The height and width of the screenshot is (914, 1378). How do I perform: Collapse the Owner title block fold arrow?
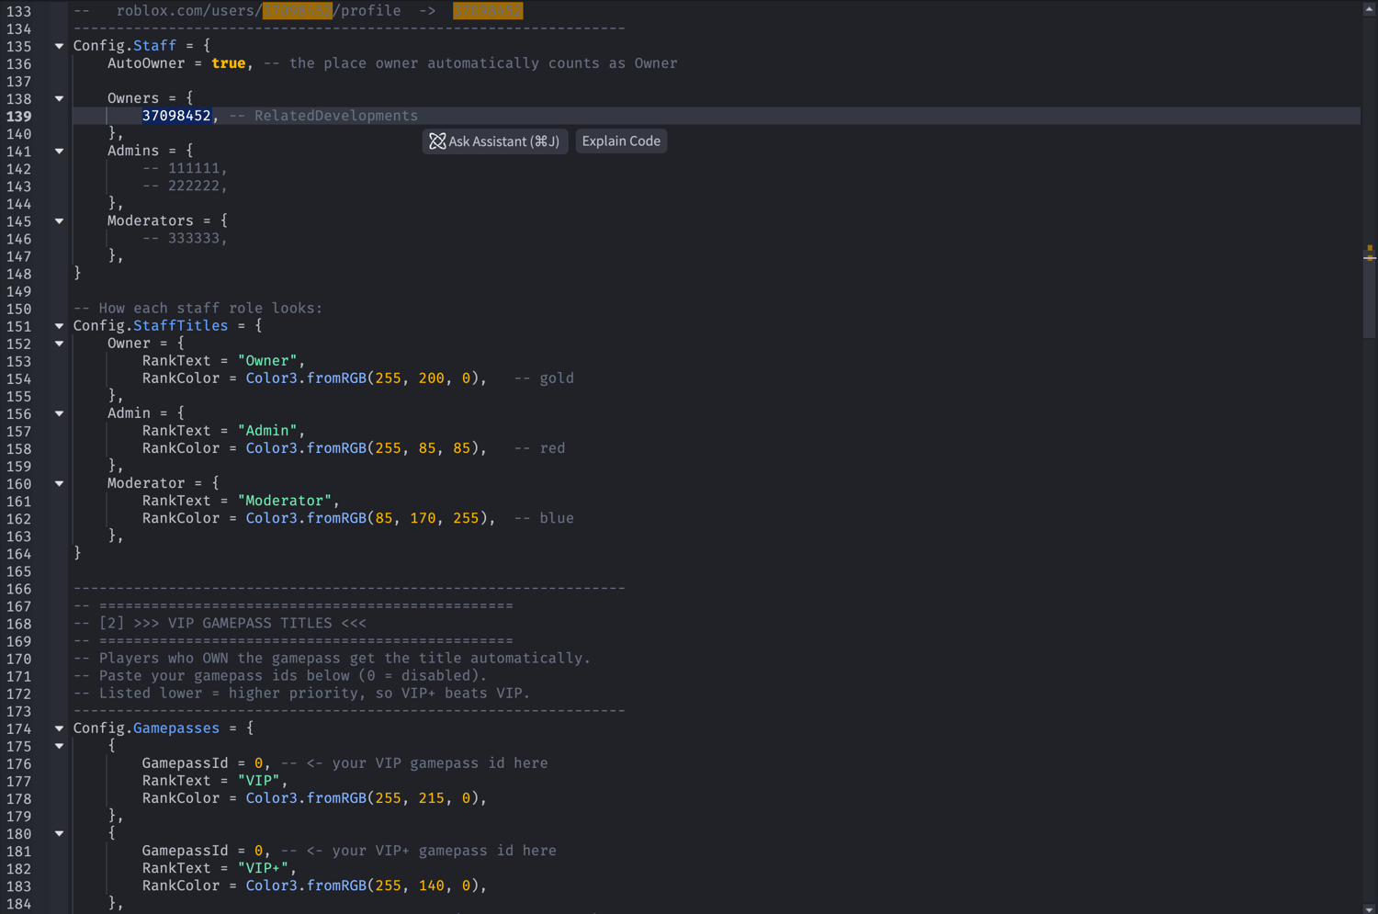pyautogui.click(x=59, y=344)
